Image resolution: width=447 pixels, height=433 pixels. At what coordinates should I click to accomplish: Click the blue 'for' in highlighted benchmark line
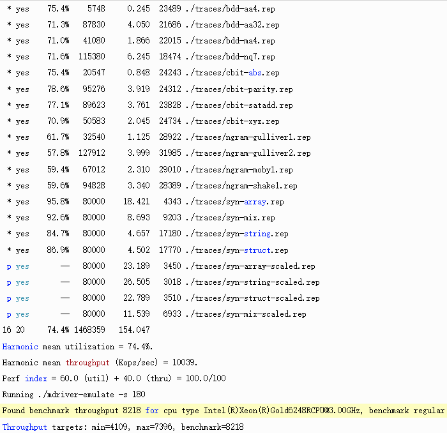click(x=151, y=411)
